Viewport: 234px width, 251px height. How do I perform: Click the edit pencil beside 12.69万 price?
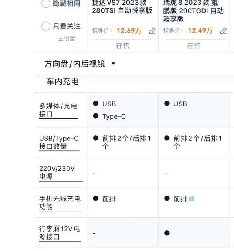[152, 31]
